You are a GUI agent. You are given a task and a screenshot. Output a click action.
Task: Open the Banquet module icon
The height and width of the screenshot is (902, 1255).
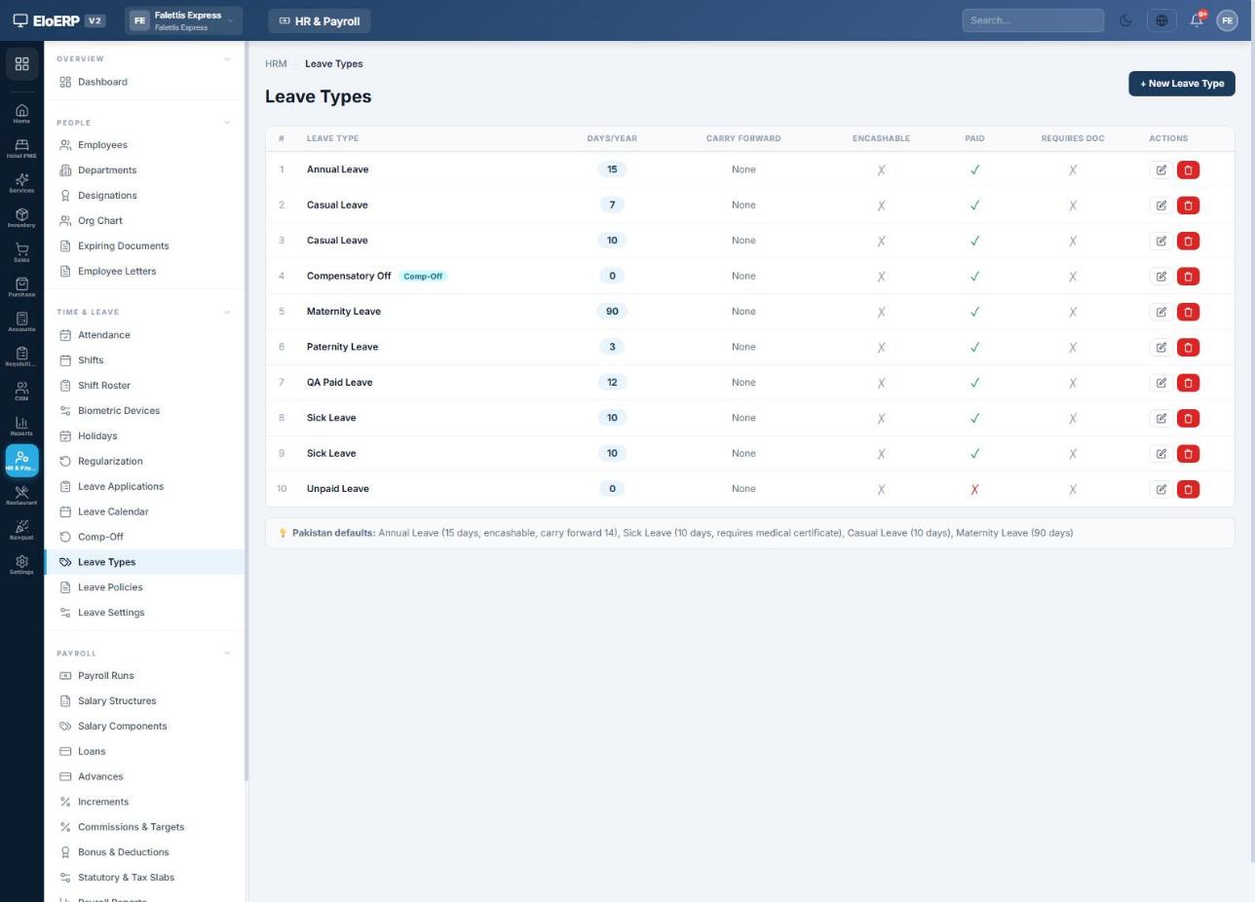click(21, 530)
